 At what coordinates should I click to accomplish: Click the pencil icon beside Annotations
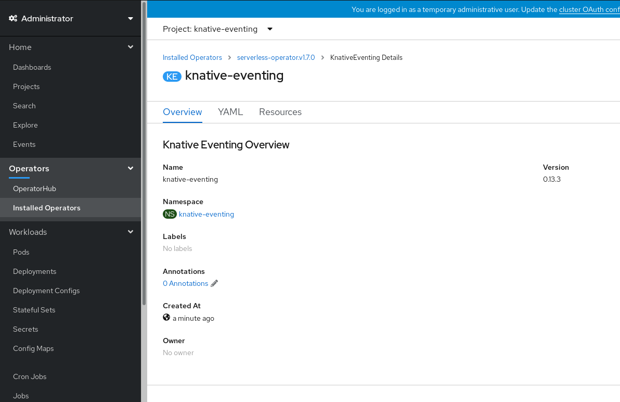[214, 283]
